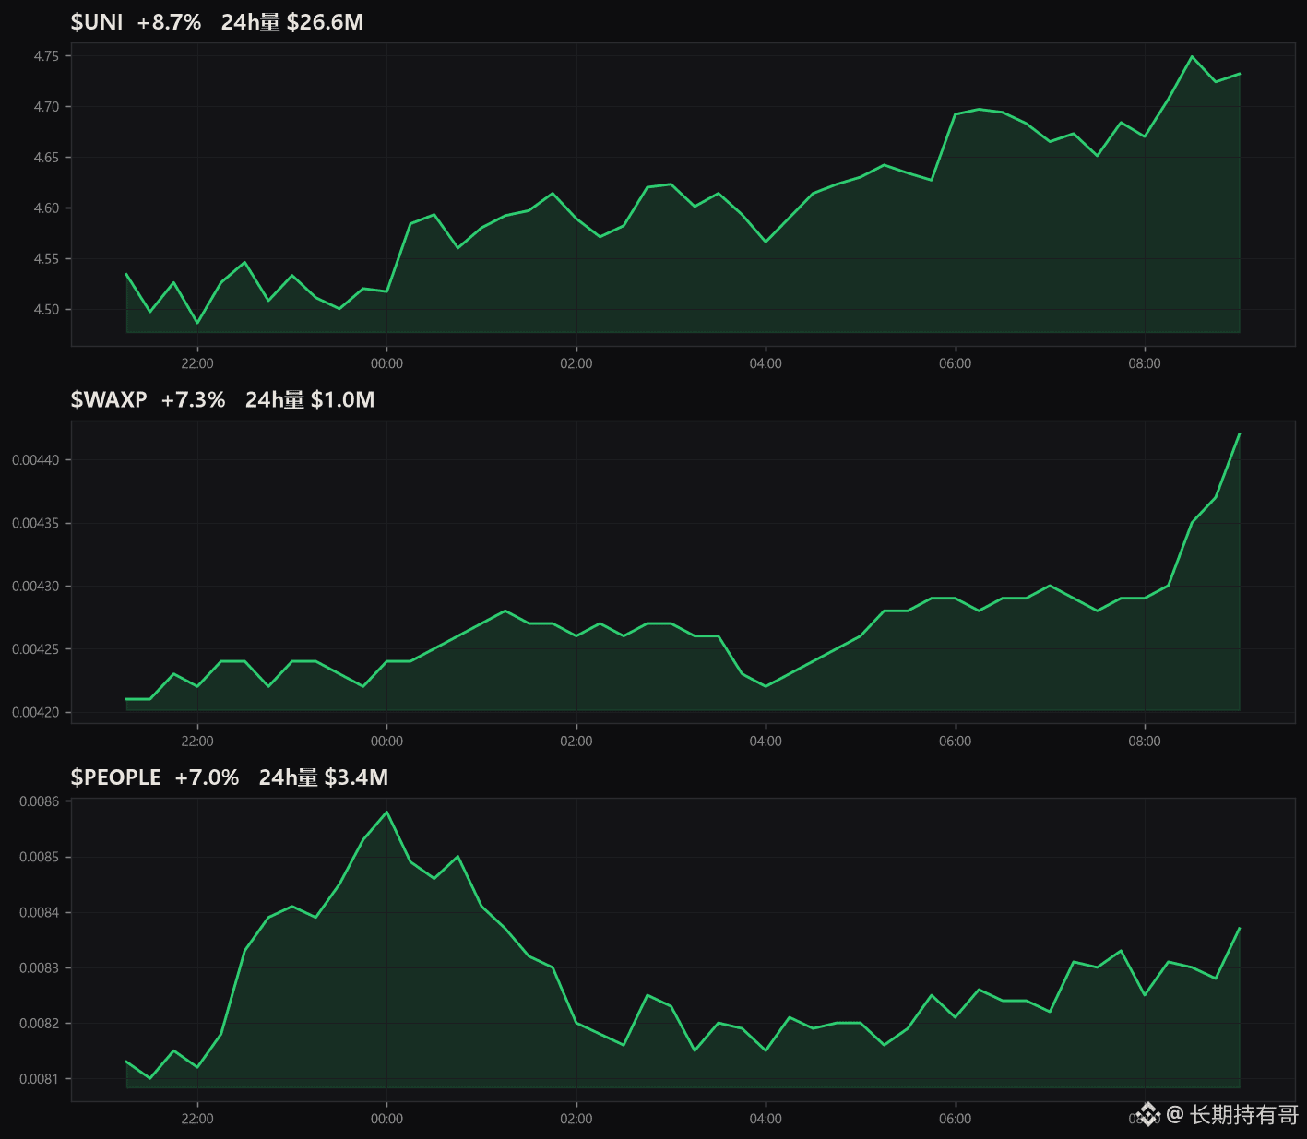
Task: Select 04:00 under the $UNI chart
Action: click(x=766, y=363)
